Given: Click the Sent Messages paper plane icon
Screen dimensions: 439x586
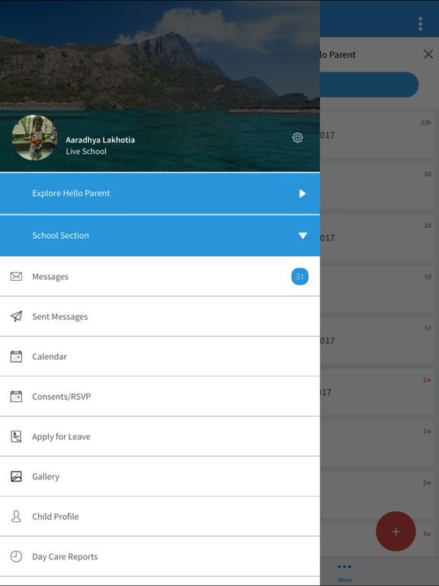Looking at the screenshot, I should click(16, 317).
